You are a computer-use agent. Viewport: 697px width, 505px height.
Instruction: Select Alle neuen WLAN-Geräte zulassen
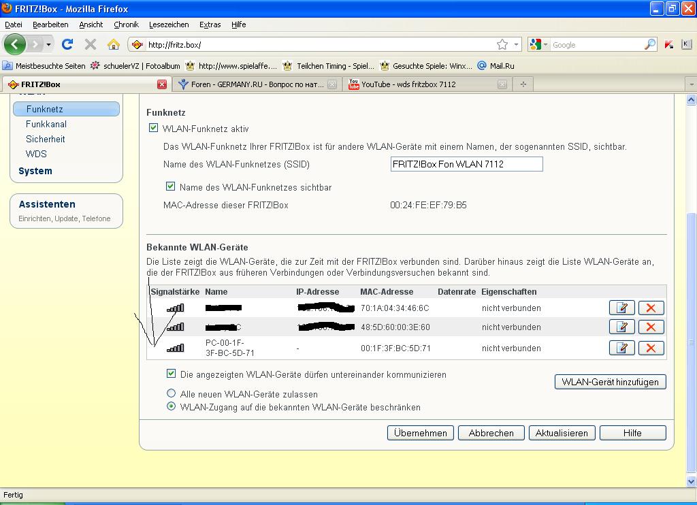pyautogui.click(x=171, y=393)
